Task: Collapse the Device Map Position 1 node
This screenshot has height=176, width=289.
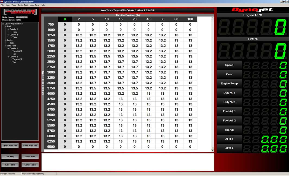Action: [3, 24]
